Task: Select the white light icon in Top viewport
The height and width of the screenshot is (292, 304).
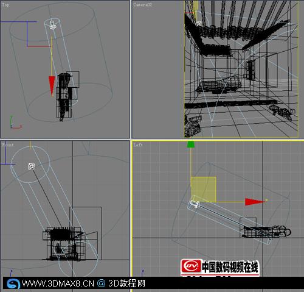Action: (52, 25)
